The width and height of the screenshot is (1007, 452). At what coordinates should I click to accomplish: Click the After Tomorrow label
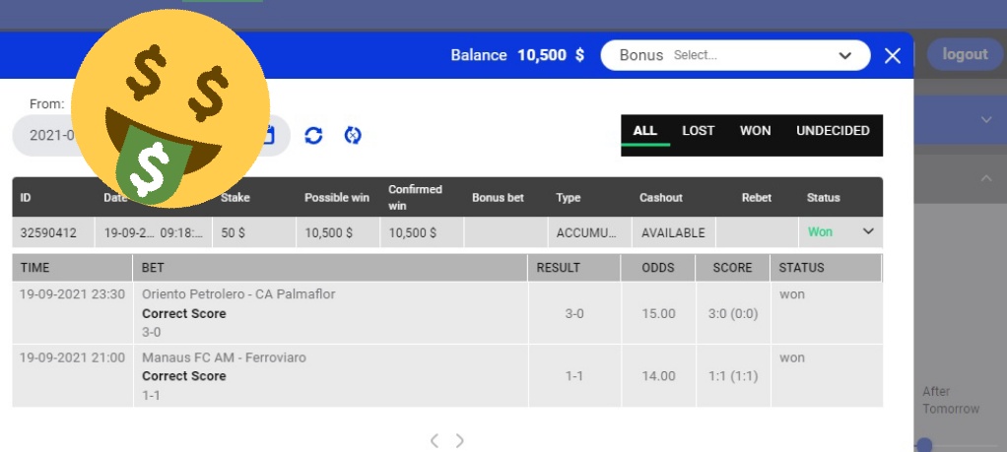[951, 400]
